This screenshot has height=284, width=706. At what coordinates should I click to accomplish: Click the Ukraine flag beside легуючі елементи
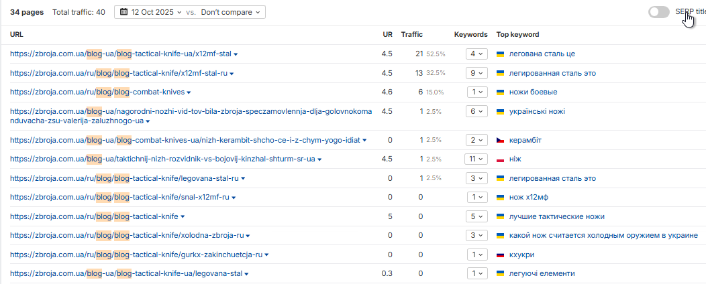(x=500, y=274)
